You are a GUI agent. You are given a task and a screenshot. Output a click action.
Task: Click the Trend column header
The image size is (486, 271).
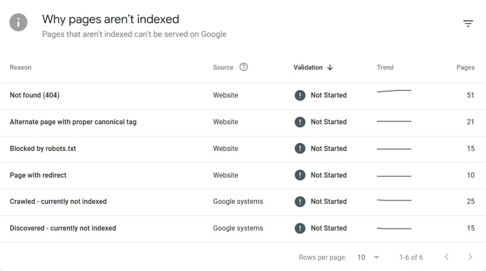pyautogui.click(x=385, y=68)
